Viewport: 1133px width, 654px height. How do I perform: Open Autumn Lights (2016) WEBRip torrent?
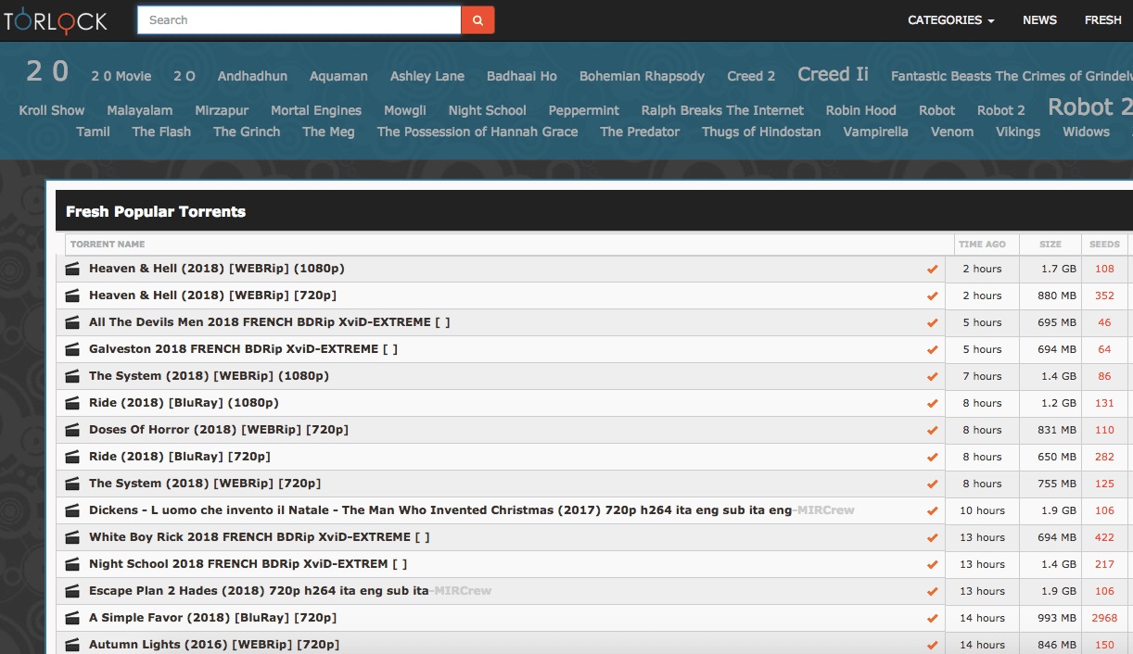tap(214, 645)
